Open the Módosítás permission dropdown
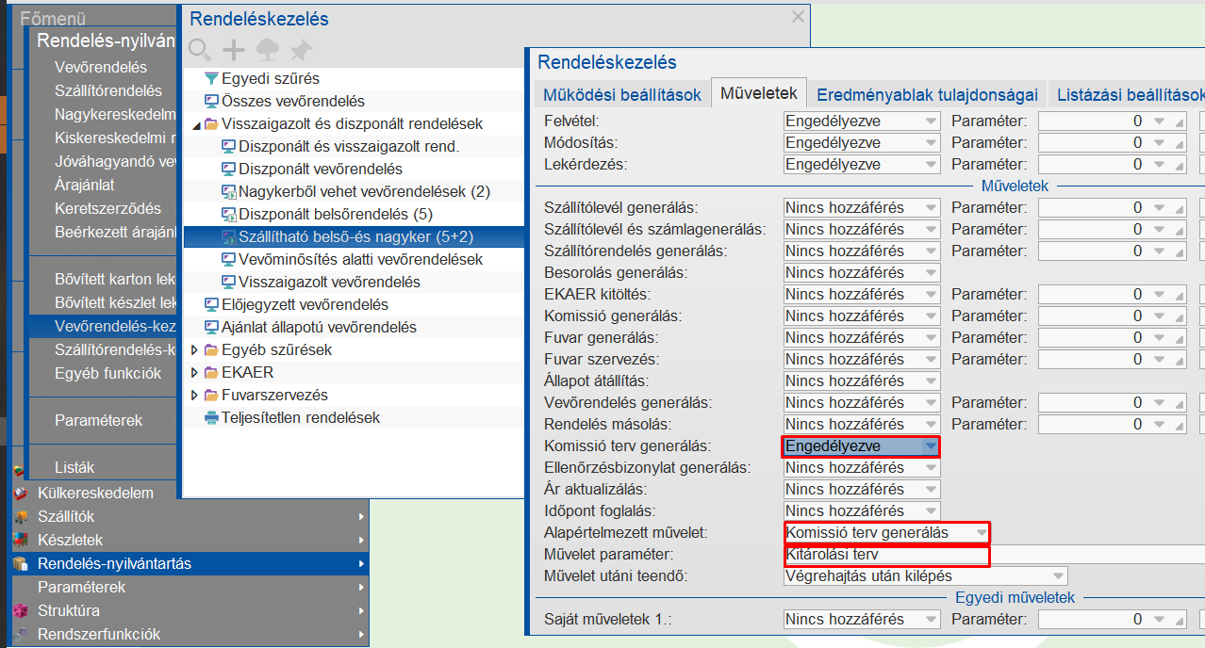This screenshot has height=648, width=1205. click(x=931, y=142)
